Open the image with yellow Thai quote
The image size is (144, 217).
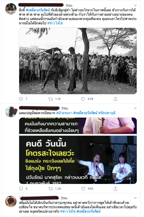point(78,151)
